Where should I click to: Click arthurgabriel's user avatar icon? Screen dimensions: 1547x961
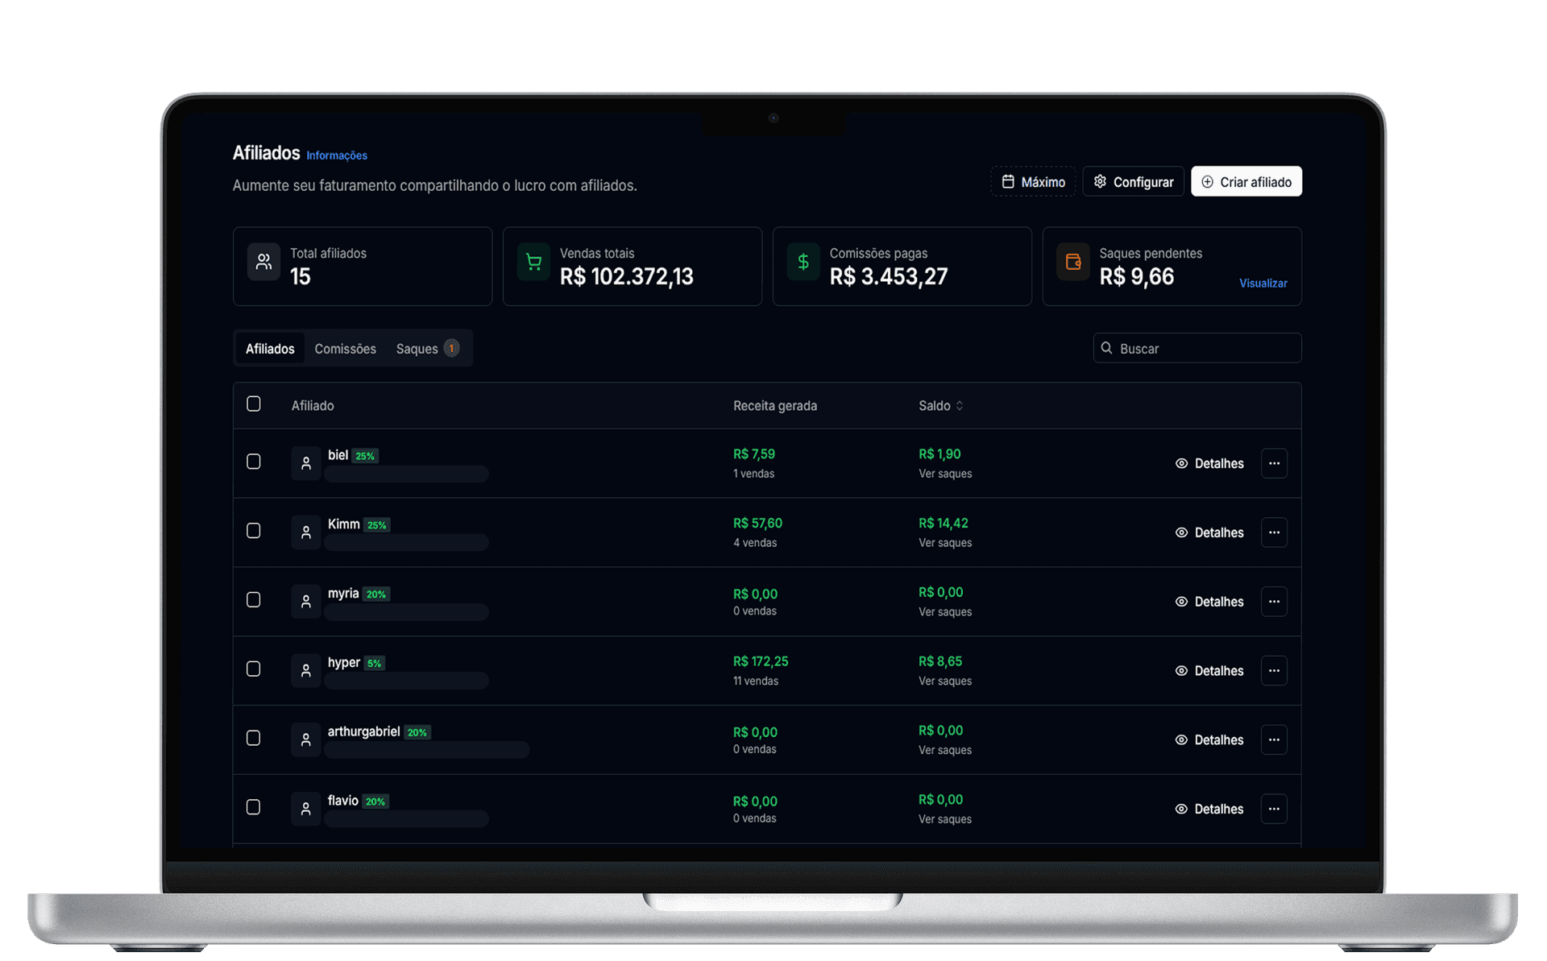pyautogui.click(x=306, y=739)
